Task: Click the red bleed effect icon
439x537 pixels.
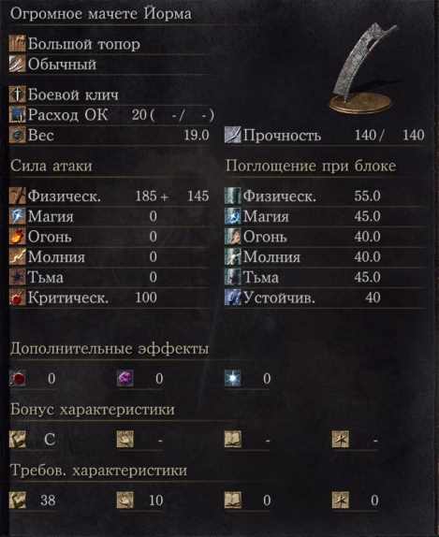Action: pos(17,379)
